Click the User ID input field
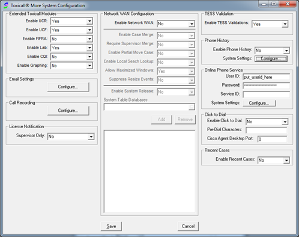 (267, 77)
